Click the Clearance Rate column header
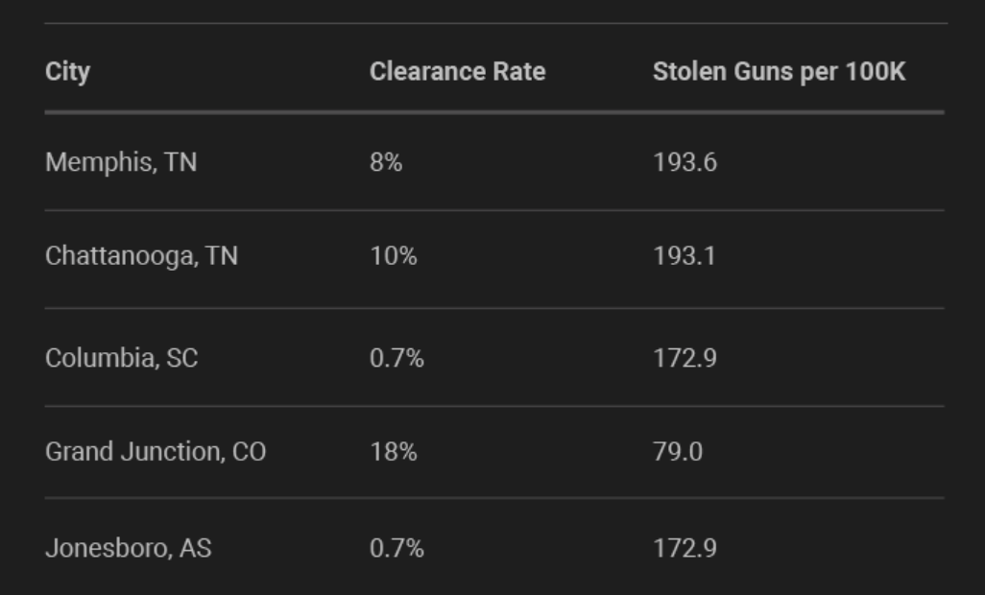Viewport: 985px width, 595px height. 457,72
